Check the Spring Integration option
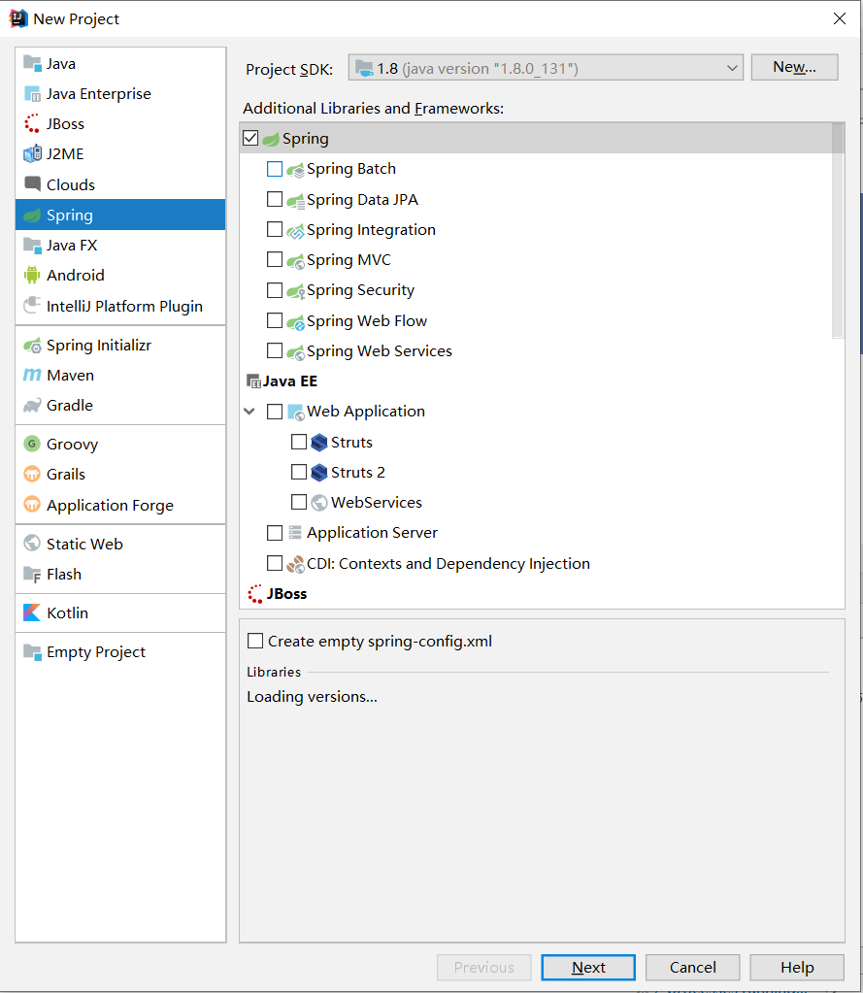 tap(274, 229)
